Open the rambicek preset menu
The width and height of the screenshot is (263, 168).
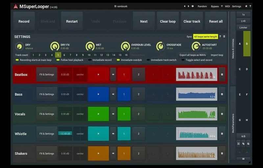coord(121,6)
